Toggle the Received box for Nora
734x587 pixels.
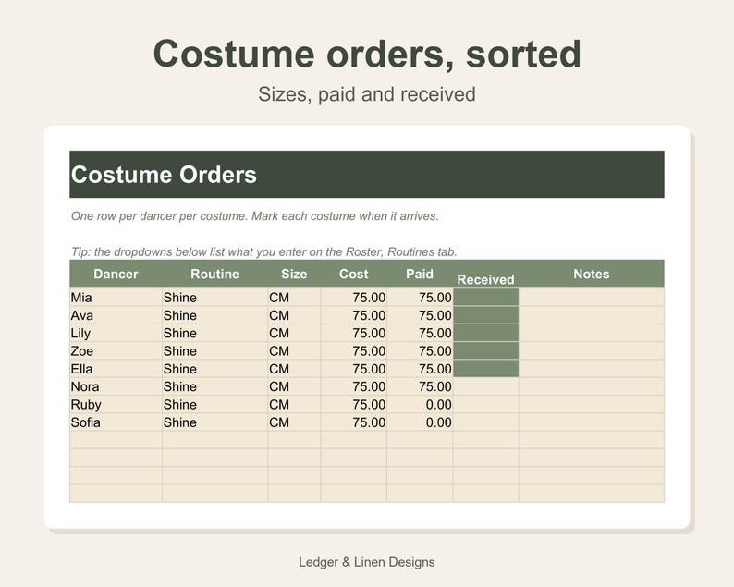(x=486, y=386)
